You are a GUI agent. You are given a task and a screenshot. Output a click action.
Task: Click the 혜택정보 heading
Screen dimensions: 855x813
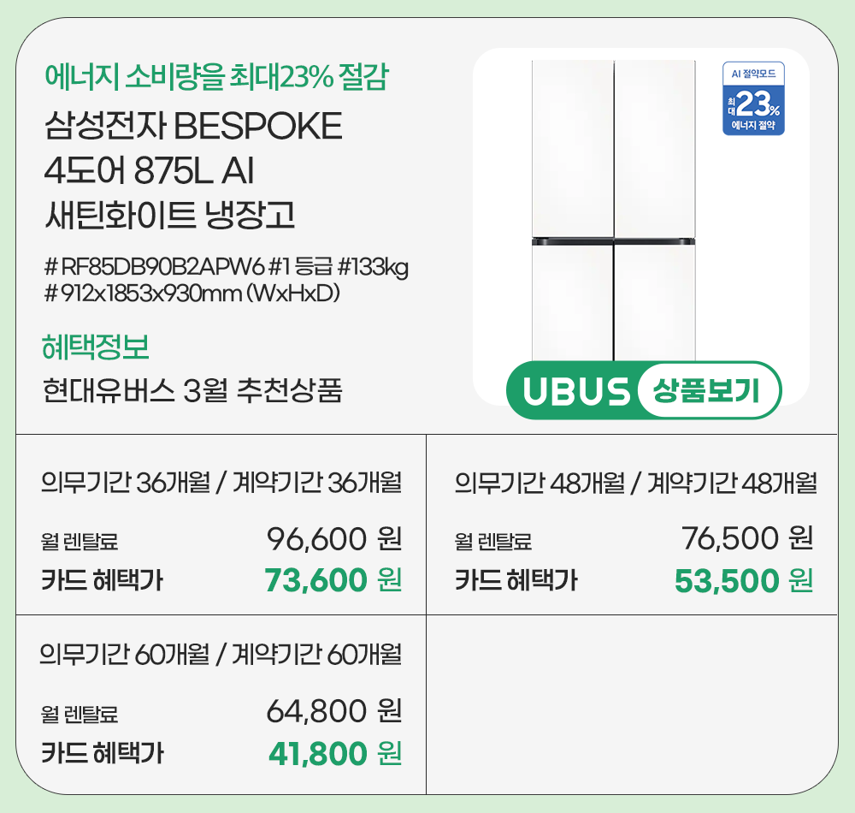[x=96, y=347]
